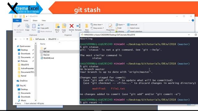The height and width of the screenshot is (111, 198).
Task: Switch to the View tab
Action: click(44, 21)
